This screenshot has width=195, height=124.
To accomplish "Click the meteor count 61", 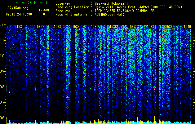I will coord(45,14).
